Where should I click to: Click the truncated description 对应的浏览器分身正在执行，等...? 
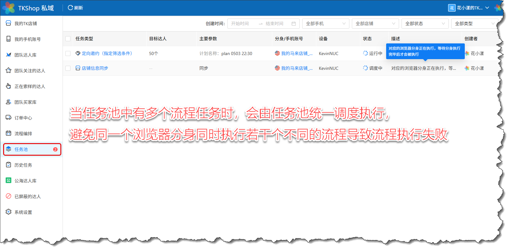tap(424, 68)
